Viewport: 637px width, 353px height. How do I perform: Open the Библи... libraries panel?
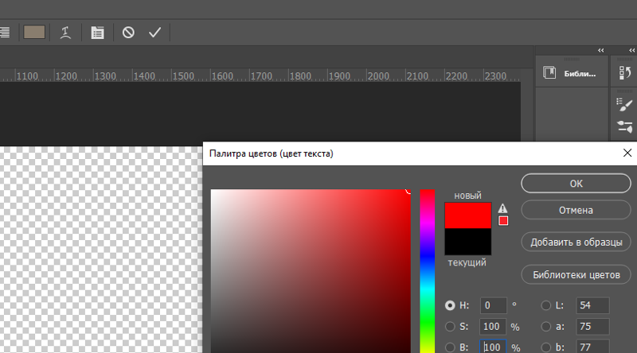pos(571,73)
